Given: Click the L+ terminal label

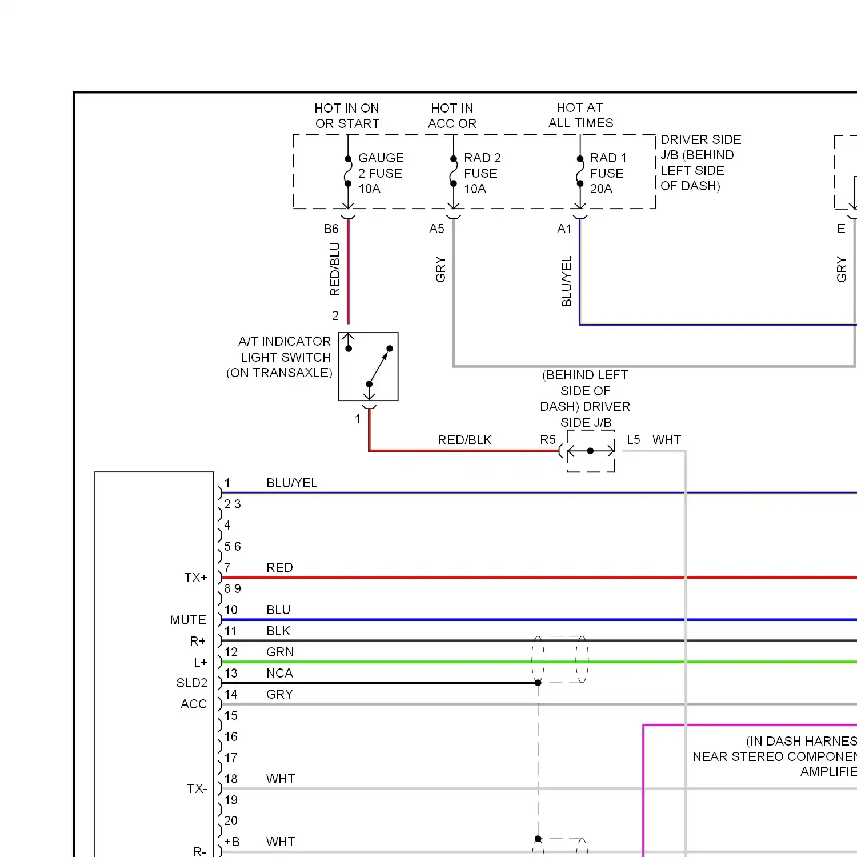Looking at the screenshot, I should pyautogui.click(x=201, y=662).
